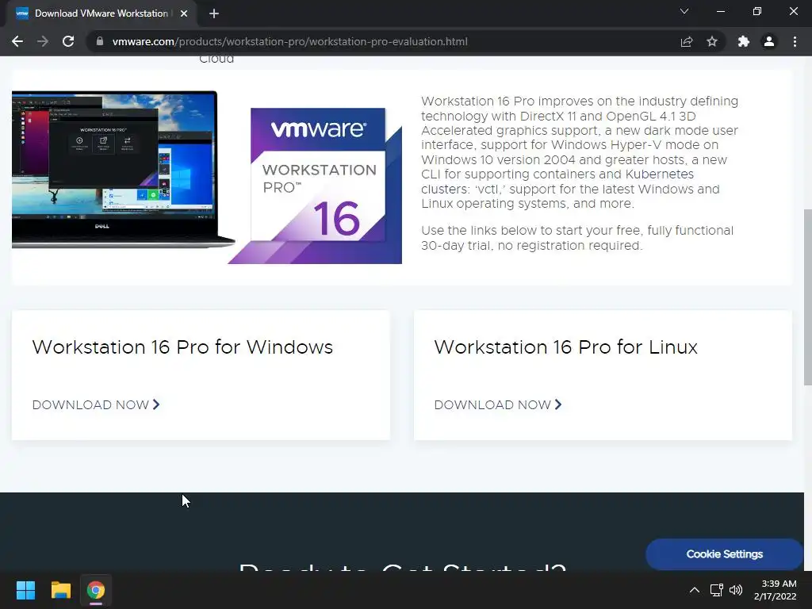This screenshot has height=609, width=812.
Task: Open the Chrome profile menu
Action: pyautogui.click(x=769, y=41)
